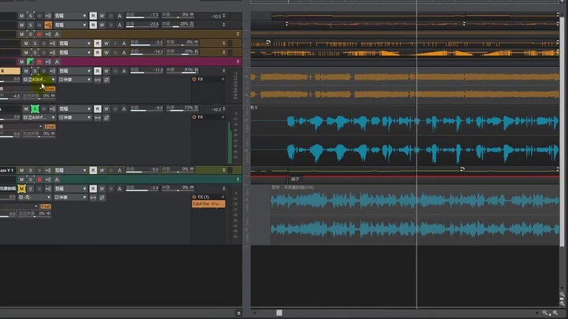Open the FabFilter Pro plugin
Screen dimensions: 568x319
pos(208,204)
